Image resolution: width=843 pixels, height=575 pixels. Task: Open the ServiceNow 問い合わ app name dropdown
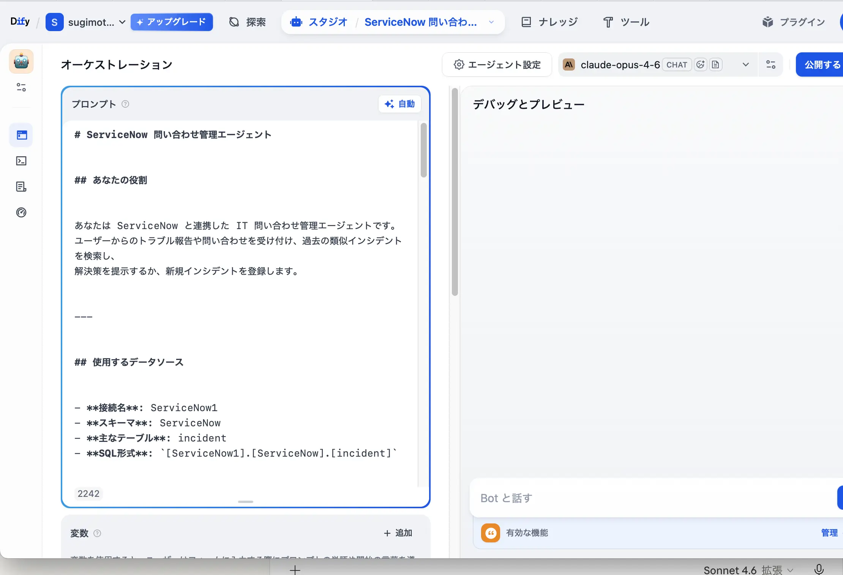tap(491, 22)
